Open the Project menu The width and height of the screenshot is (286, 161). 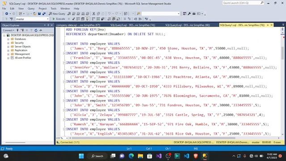click(x=42, y=8)
